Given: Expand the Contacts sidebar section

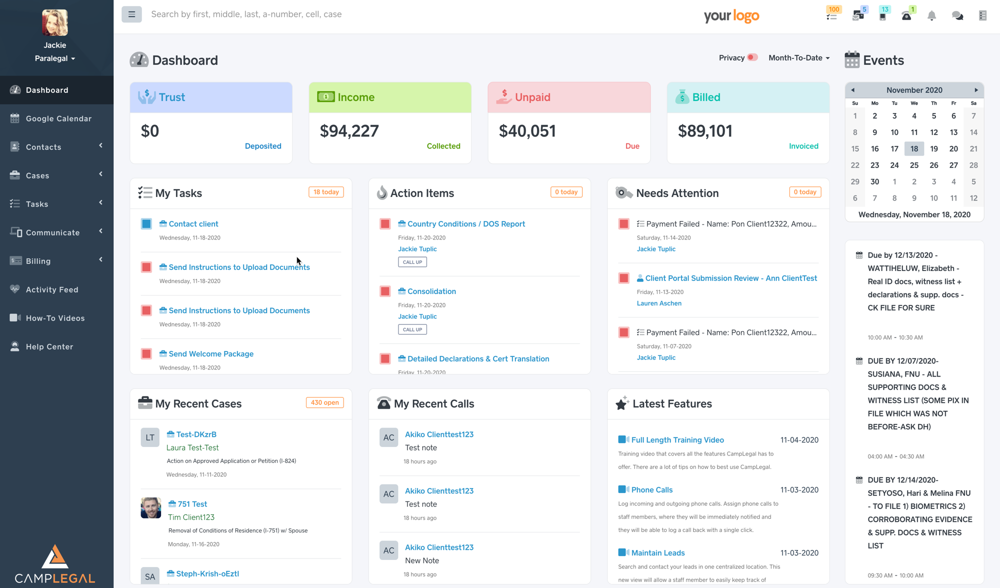Looking at the screenshot, I should coord(43,146).
